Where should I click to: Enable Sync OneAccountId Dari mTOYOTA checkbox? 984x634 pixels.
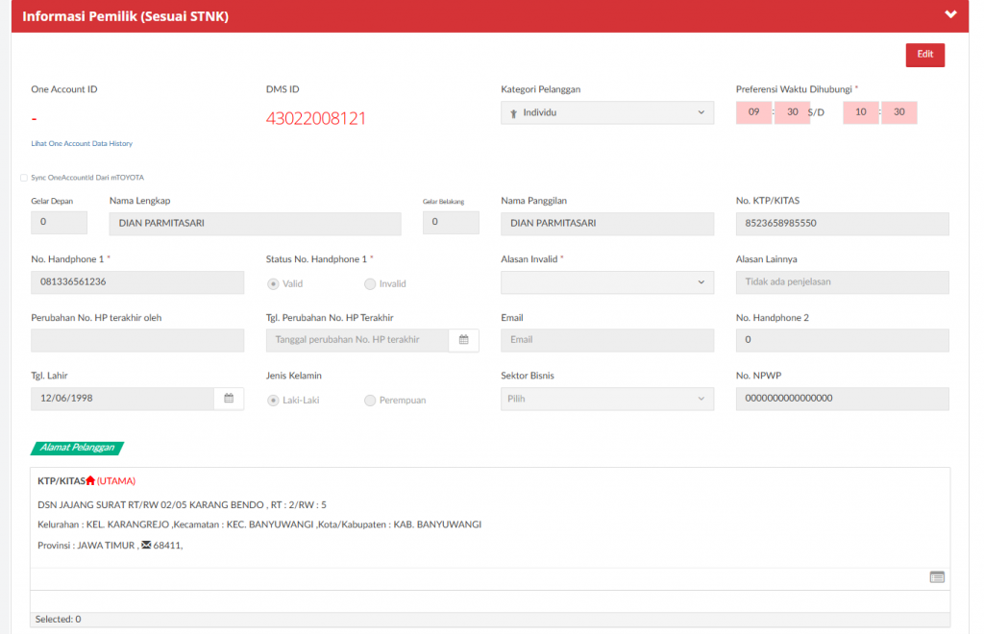pos(24,178)
